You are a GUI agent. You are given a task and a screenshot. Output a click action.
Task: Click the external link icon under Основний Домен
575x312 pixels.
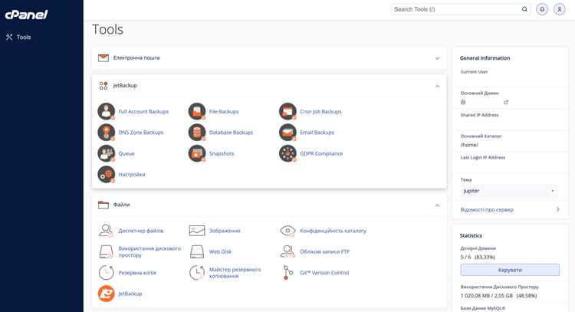click(x=506, y=102)
